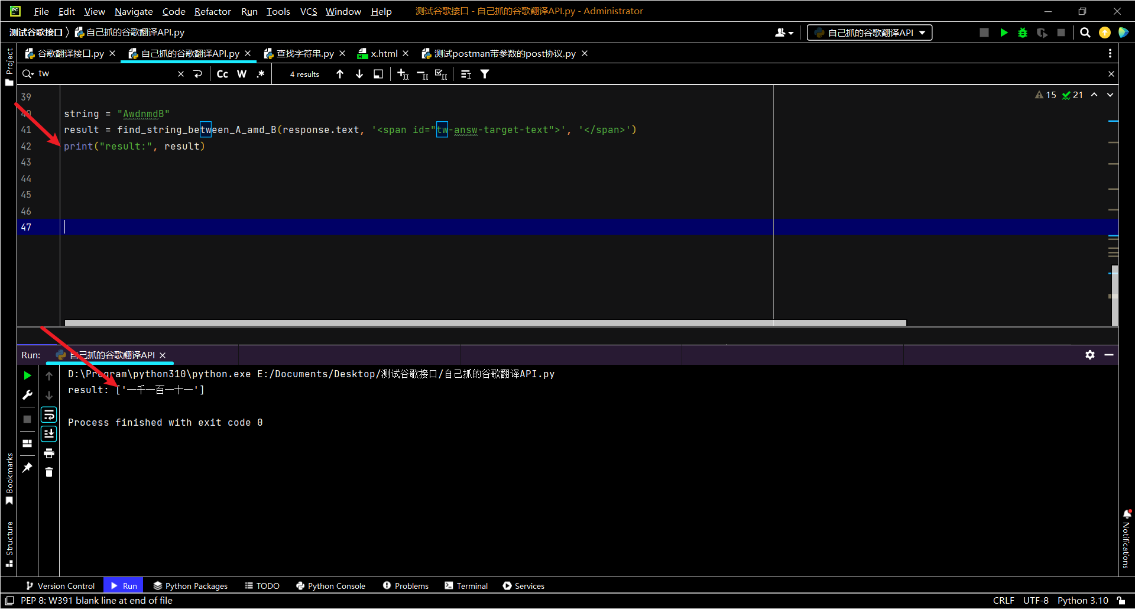Image resolution: width=1135 pixels, height=609 pixels.
Task: Click the filter search results icon
Action: (x=485, y=74)
